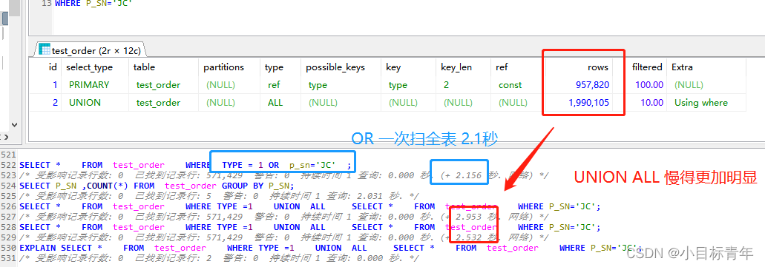
Task: Click the grid icon on test_order result tab
Action: click(x=45, y=50)
